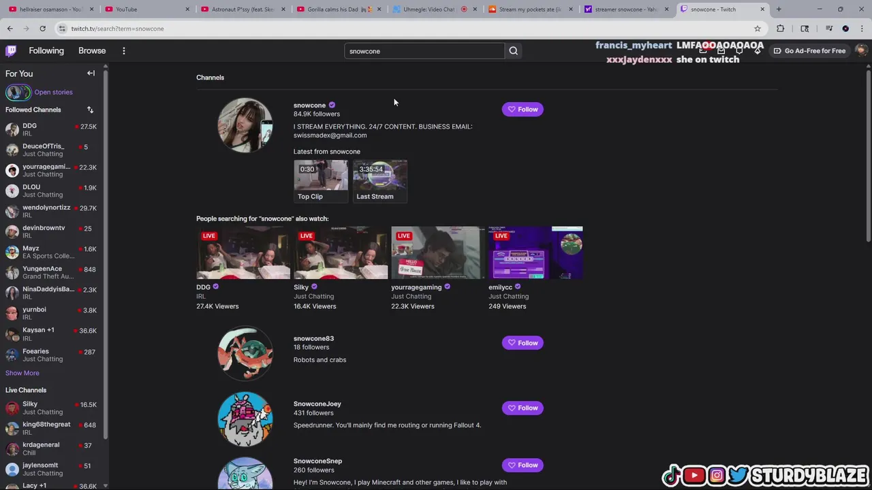Collapse the For You sidebar

[91, 73]
